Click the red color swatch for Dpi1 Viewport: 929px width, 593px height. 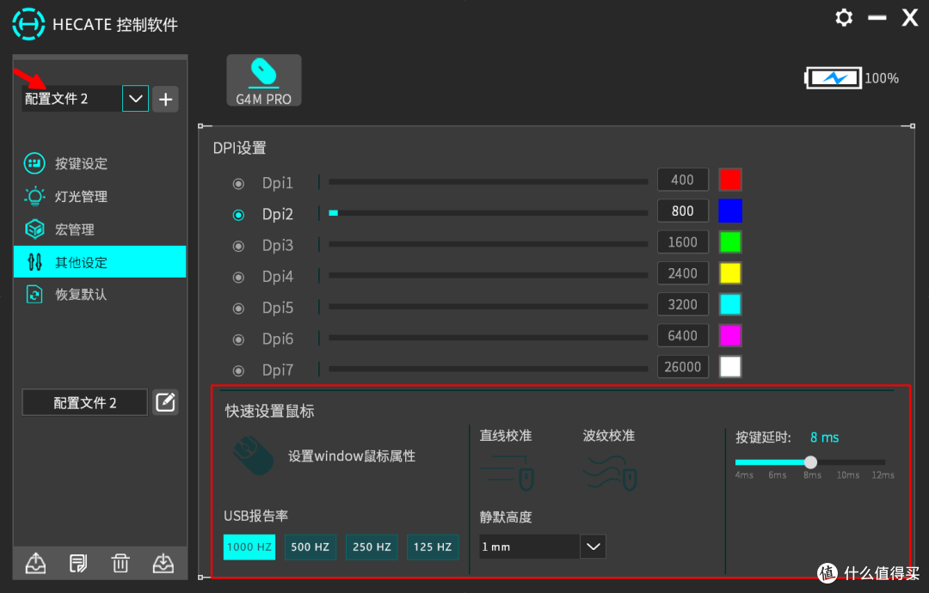pos(730,179)
